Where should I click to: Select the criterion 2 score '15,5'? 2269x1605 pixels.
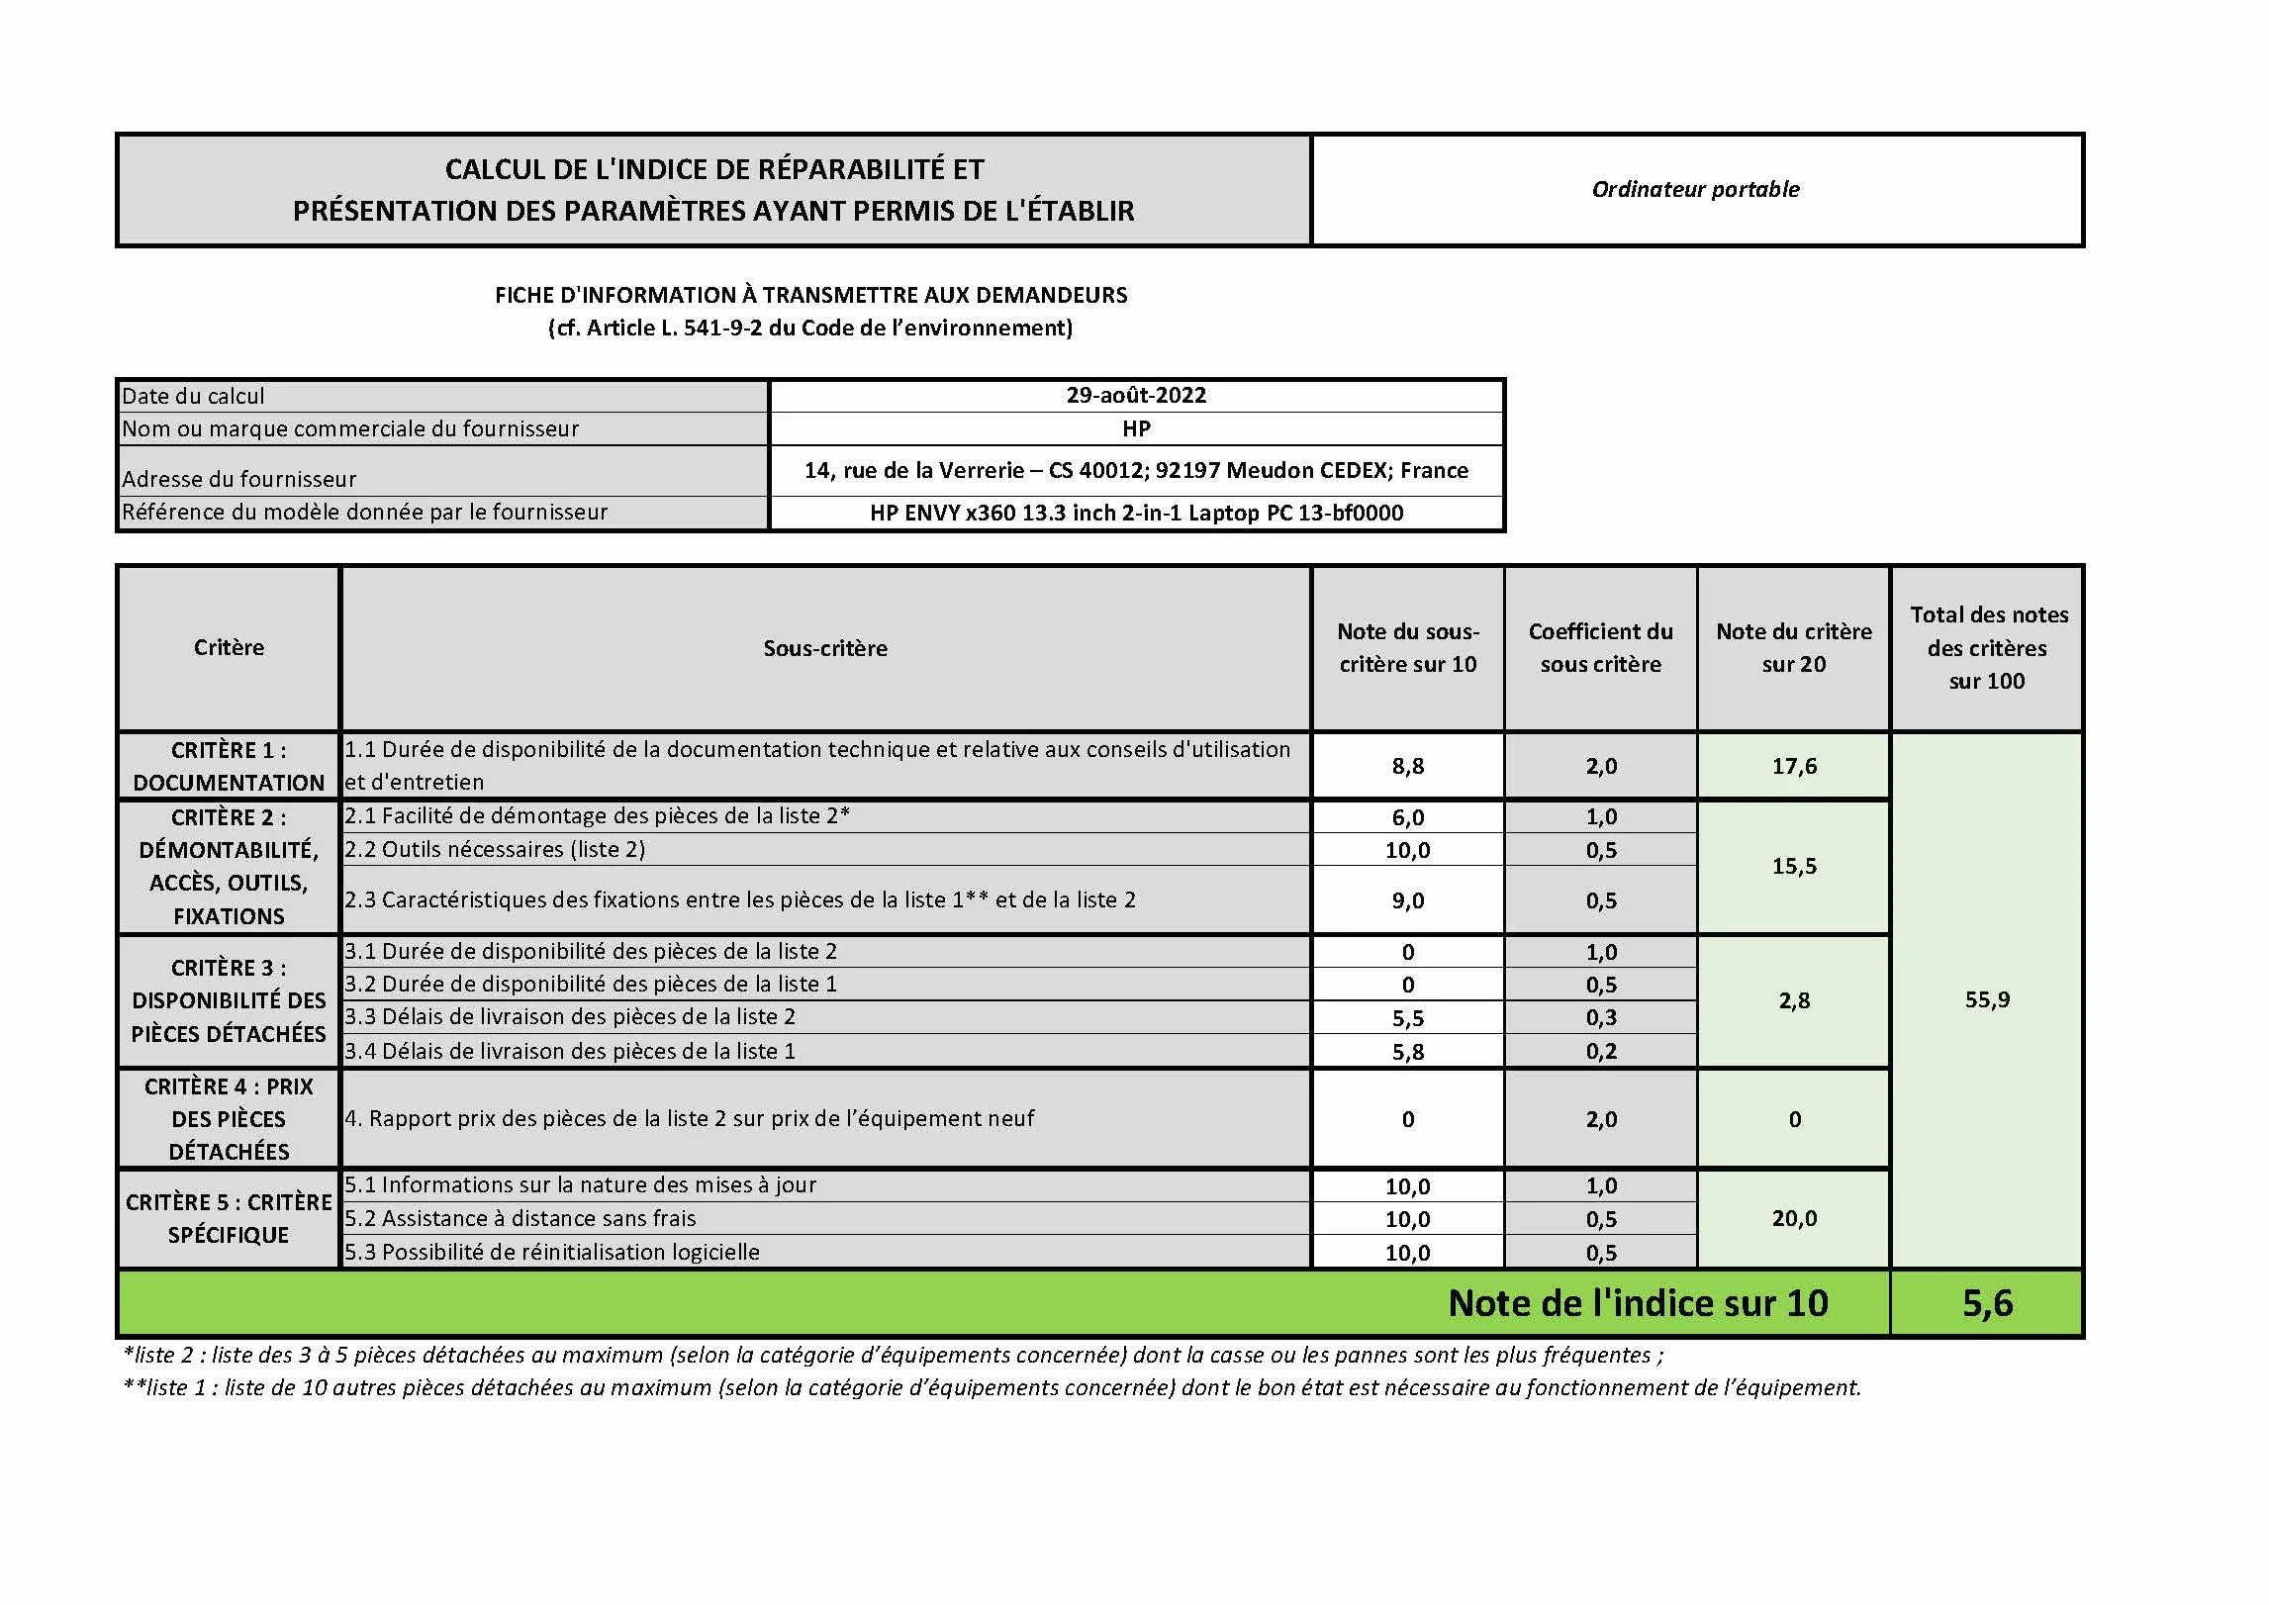click(1794, 866)
